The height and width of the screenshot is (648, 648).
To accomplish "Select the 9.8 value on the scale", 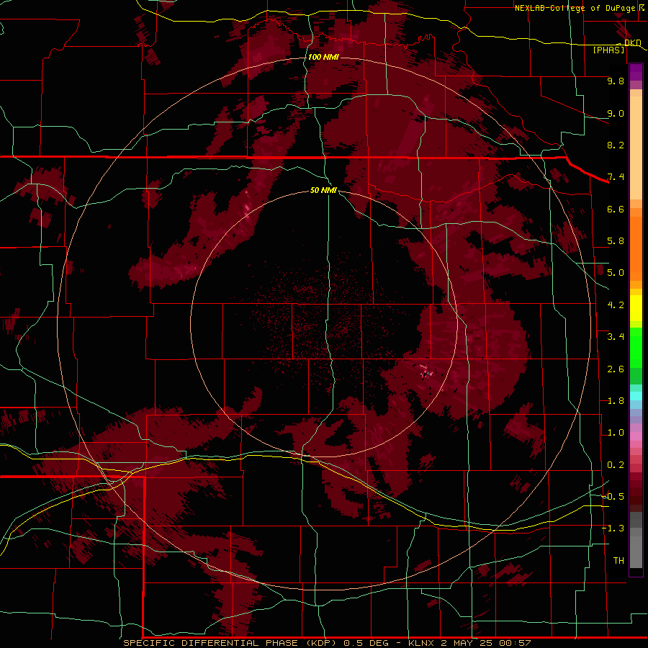I will [616, 81].
